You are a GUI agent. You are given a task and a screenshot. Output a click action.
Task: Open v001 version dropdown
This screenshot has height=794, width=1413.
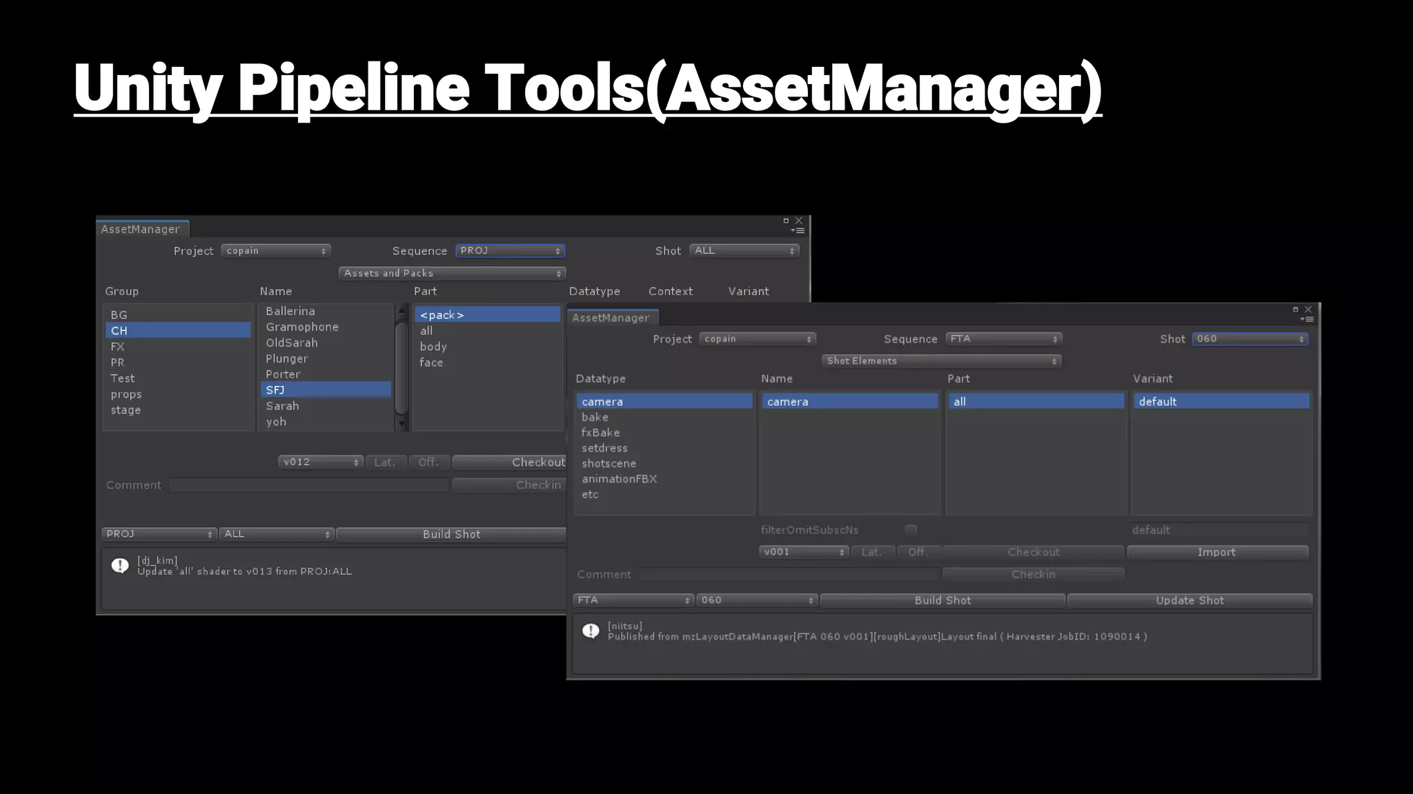[804, 552]
